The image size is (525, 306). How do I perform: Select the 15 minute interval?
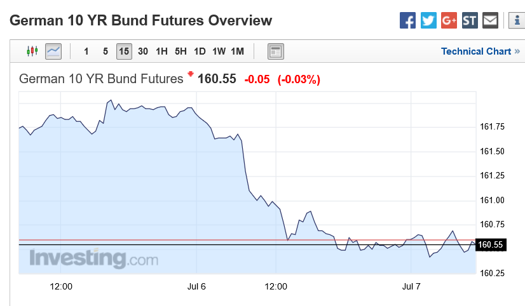(124, 51)
